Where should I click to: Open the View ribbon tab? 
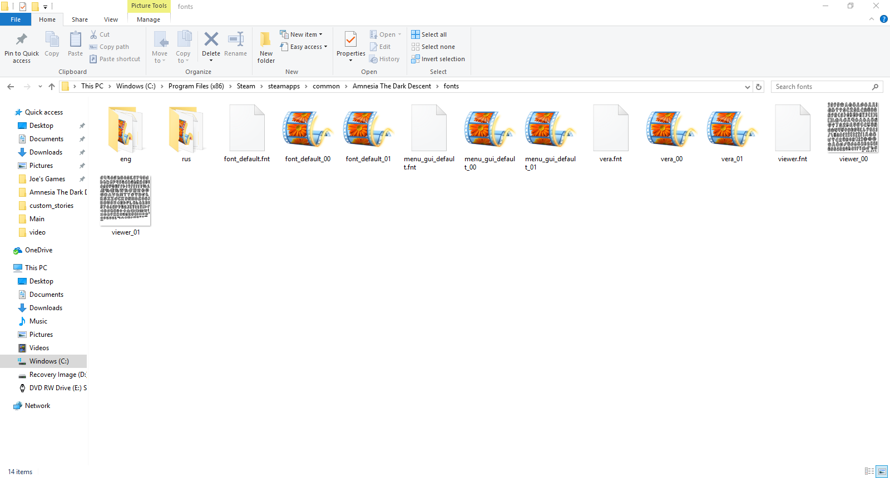(x=111, y=19)
